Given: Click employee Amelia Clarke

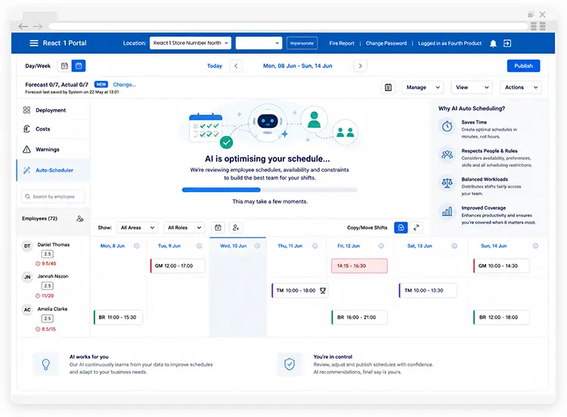Looking at the screenshot, I should coord(52,309).
